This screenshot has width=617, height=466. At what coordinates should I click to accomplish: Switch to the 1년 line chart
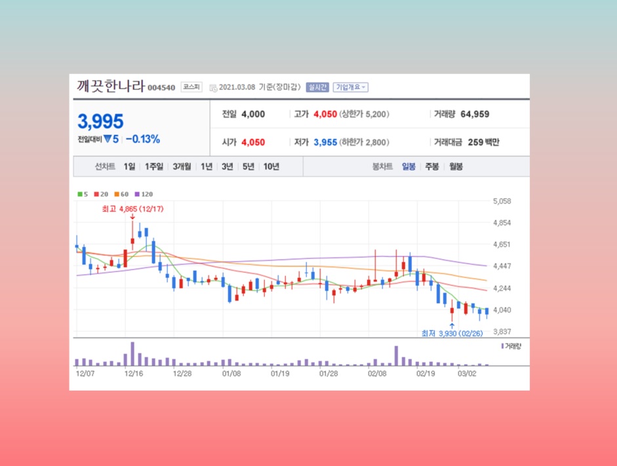[x=207, y=166]
